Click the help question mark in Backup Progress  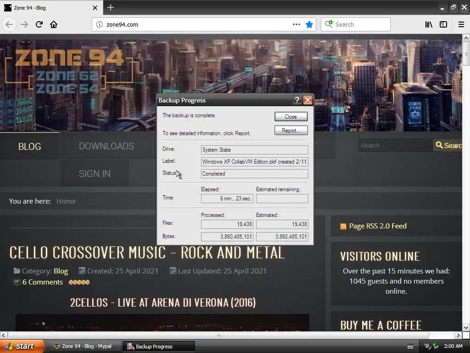click(297, 100)
